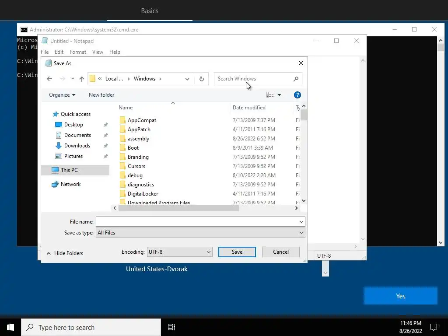Collapse folders with Hide Folders
Screen dimensions: 448x336
65,253
